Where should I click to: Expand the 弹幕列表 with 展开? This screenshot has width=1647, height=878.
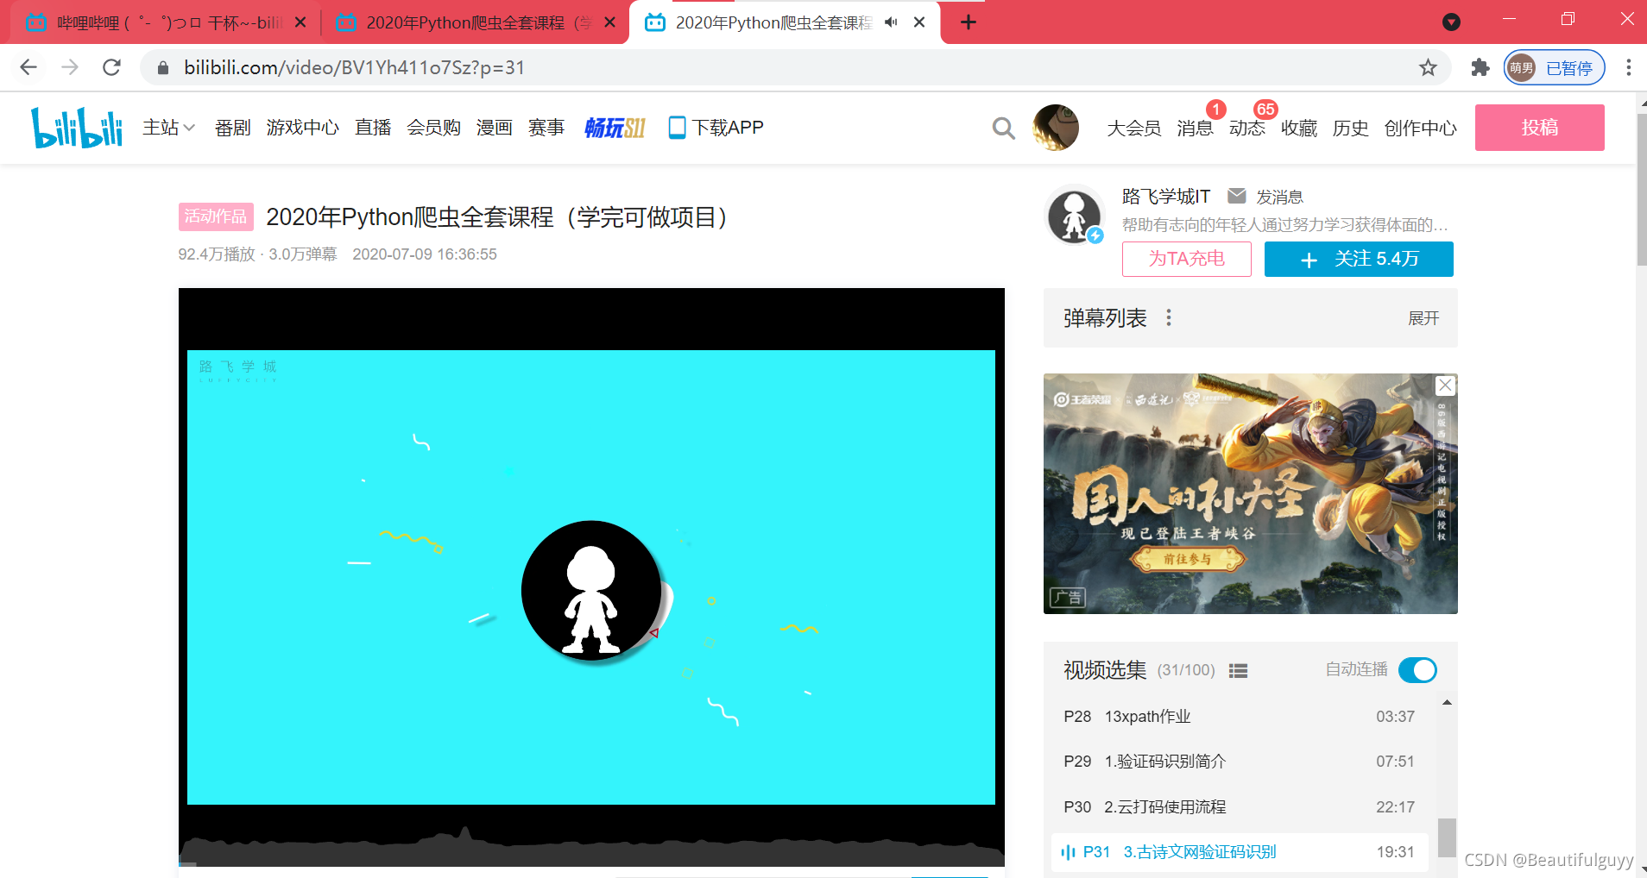pyautogui.click(x=1423, y=317)
